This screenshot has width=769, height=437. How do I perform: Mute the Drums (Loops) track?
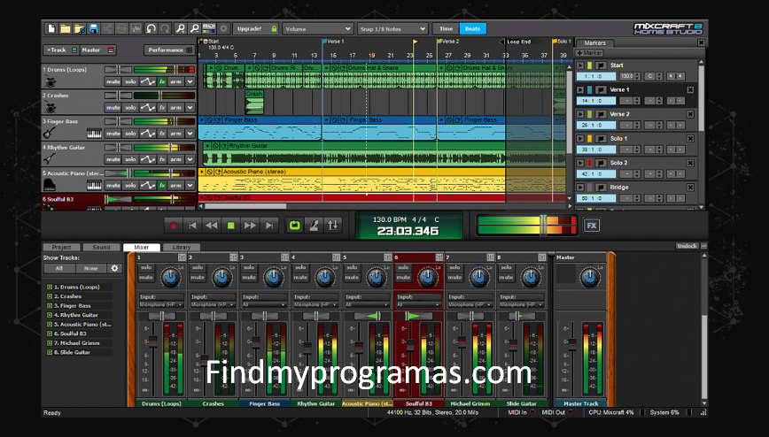tap(113, 81)
